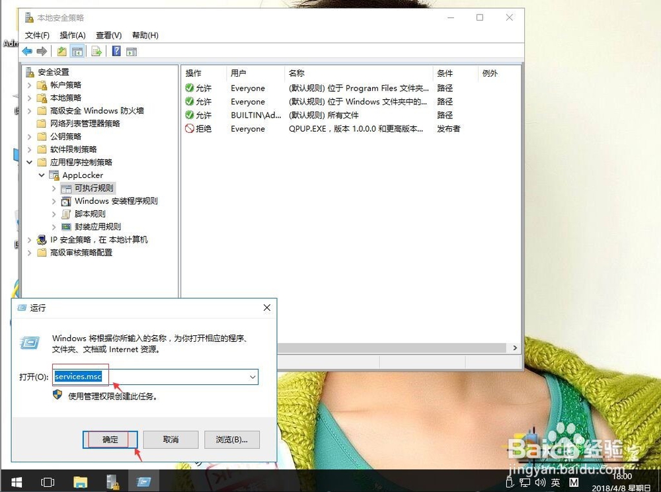Collapse the AppLocker tree node
661x492 pixels.
pyautogui.click(x=41, y=175)
